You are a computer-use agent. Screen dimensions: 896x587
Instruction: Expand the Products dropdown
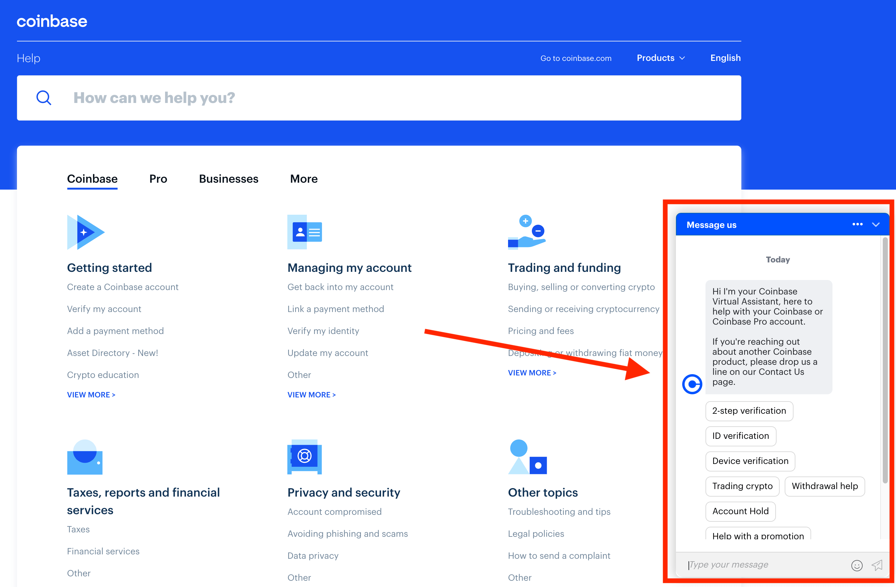661,58
